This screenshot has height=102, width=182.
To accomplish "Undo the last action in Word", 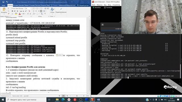I will (x=7, y=2).
